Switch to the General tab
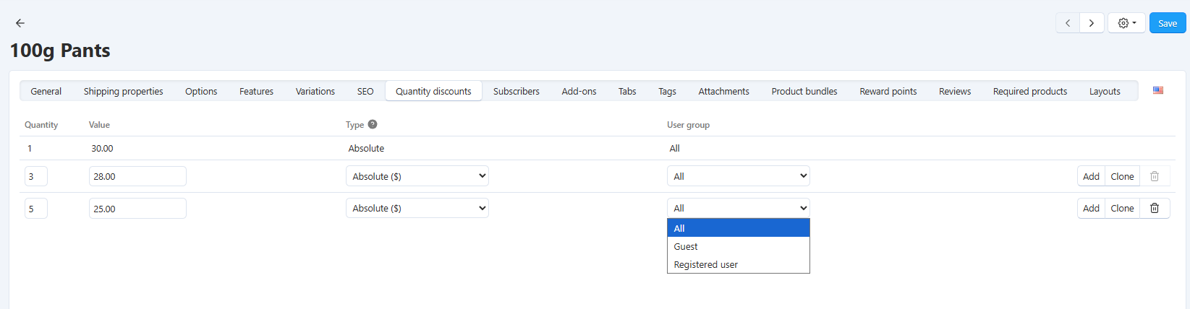 click(x=46, y=91)
